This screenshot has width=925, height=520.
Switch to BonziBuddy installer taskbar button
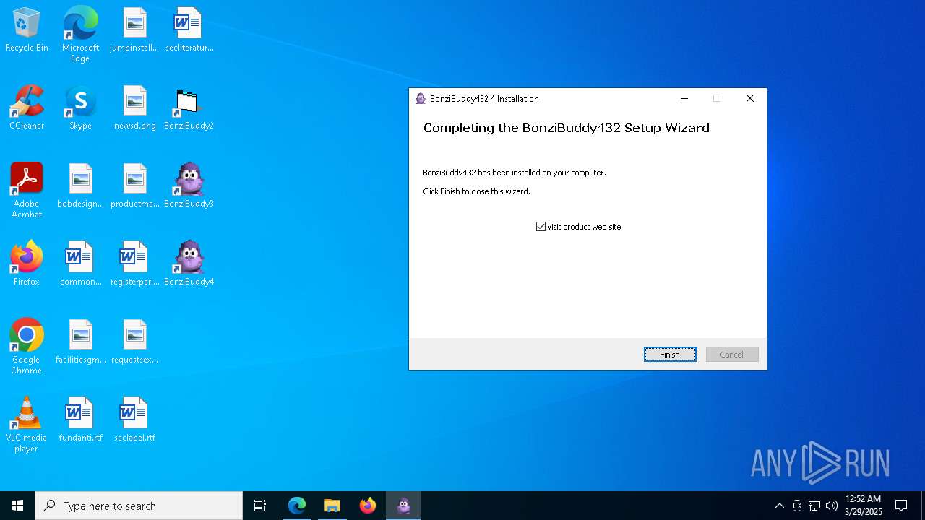403,506
